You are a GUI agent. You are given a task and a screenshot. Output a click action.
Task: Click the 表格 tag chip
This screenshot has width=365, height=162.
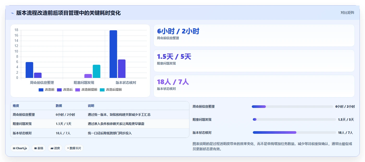click(39, 148)
